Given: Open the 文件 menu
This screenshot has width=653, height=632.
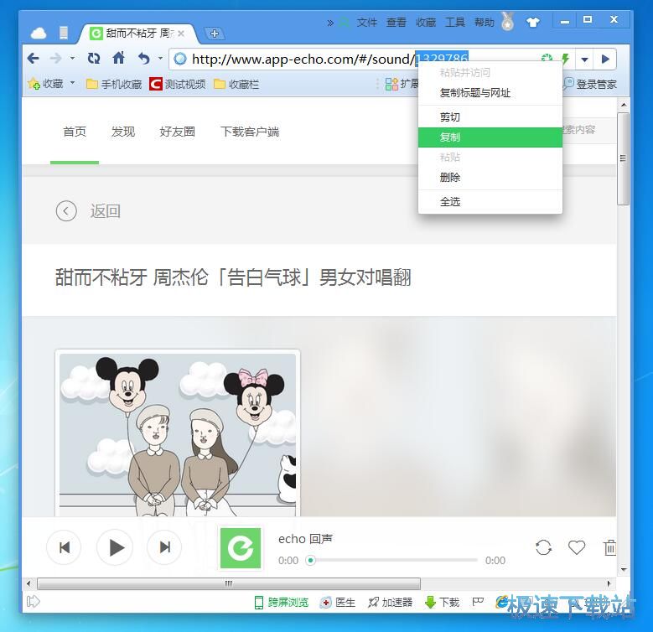Looking at the screenshot, I should pos(366,22).
